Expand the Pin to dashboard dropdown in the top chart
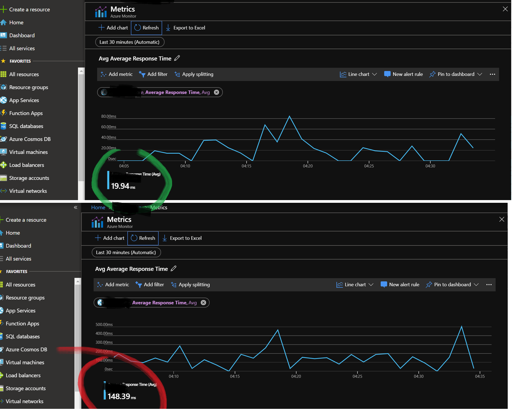 (480, 74)
